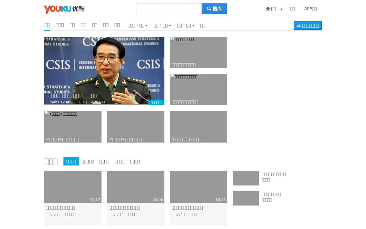The width and height of the screenshot is (366, 229).
Task: Open the tile captioned with square brackets
Action: [199, 127]
